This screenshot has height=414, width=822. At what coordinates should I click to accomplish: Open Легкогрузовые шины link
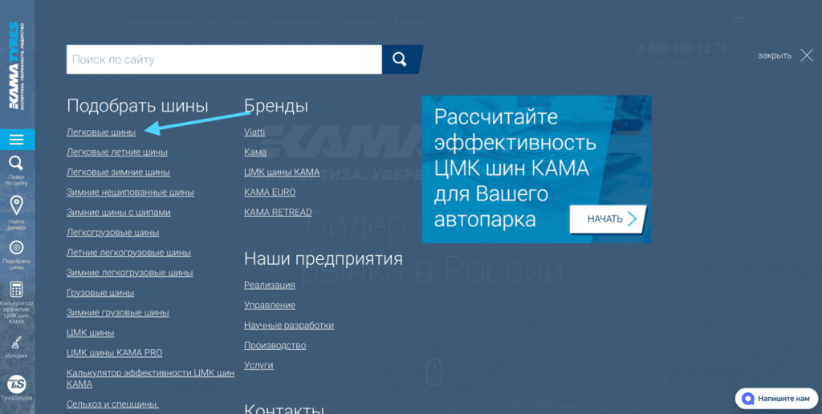click(112, 232)
